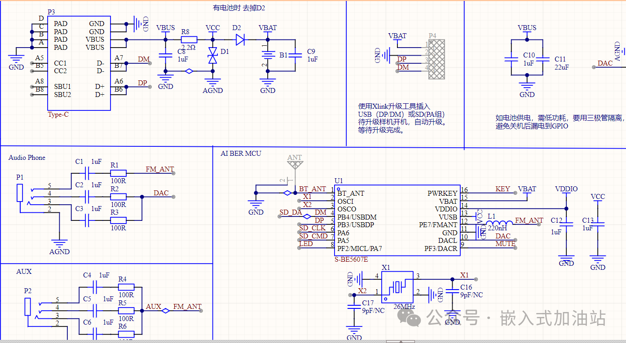Select the gray ANT antenna symbol
Viewport: 626px width, 343px height.
(295, 165)
